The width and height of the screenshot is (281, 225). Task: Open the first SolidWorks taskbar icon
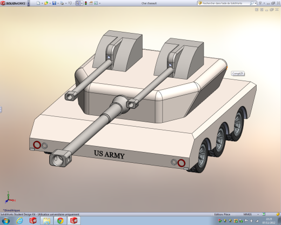(33, 221)
